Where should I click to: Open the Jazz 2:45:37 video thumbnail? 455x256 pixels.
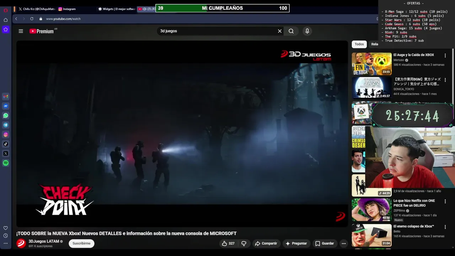point(371,88)
